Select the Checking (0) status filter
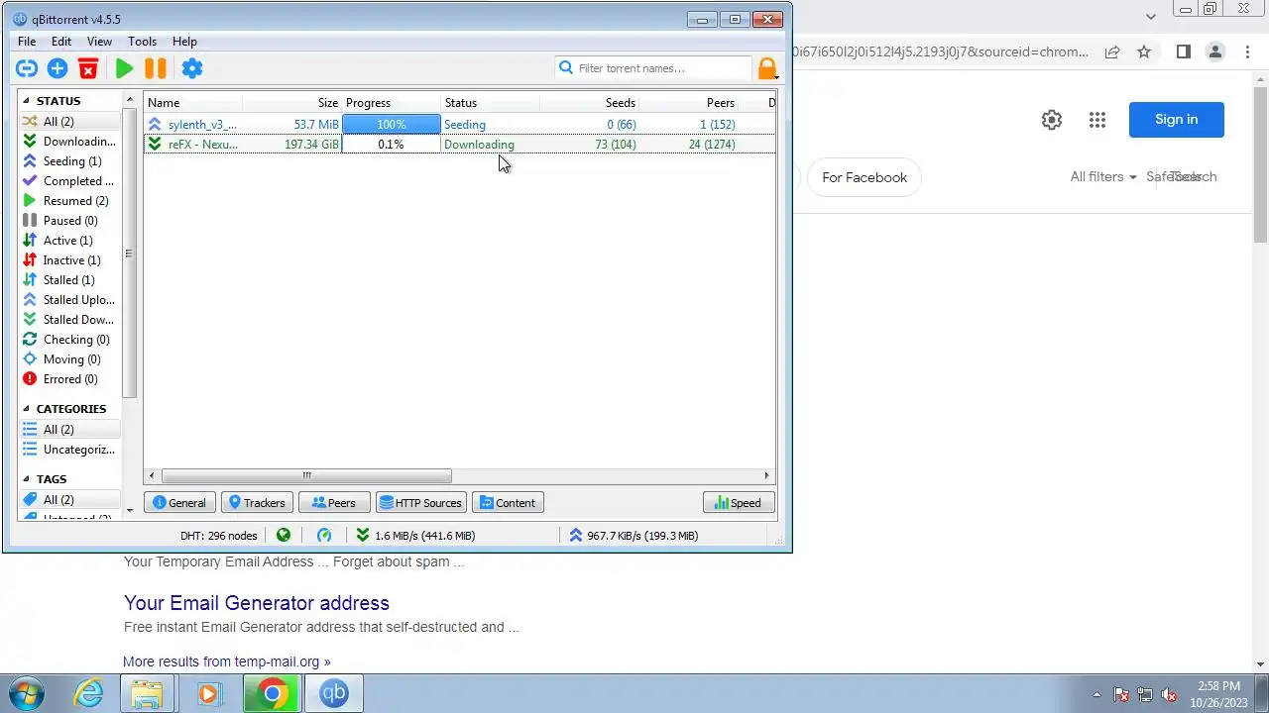The image size is (1269, 713). [x=69, y=340]
